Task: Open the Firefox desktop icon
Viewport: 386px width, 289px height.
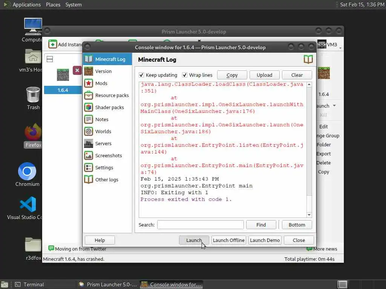Action: 33,135
